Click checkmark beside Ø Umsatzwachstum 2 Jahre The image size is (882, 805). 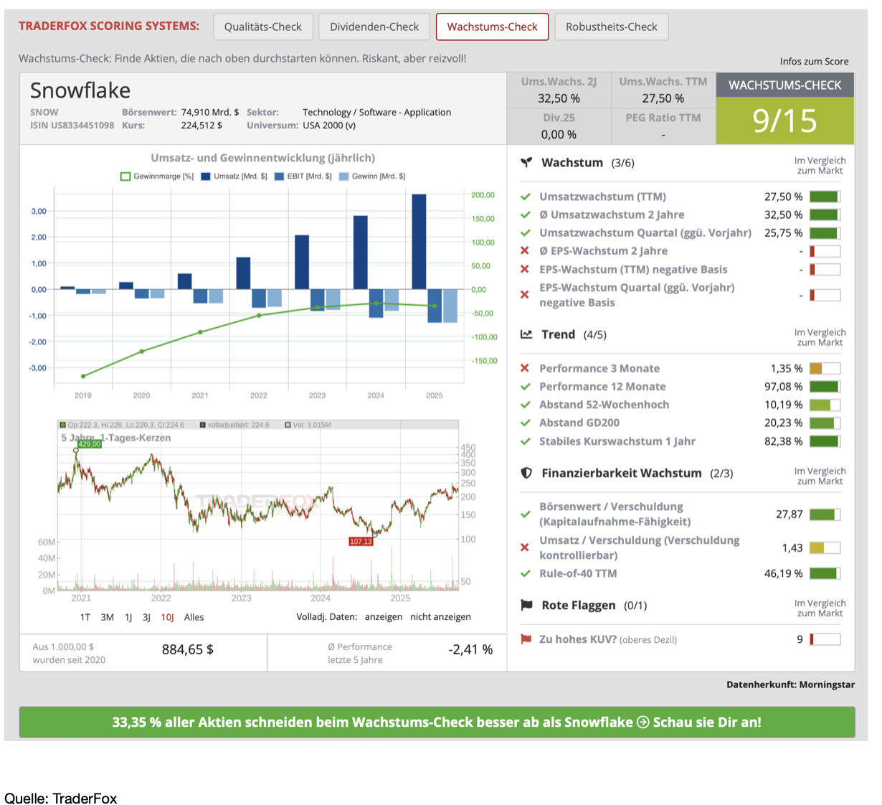coord(526,215)
